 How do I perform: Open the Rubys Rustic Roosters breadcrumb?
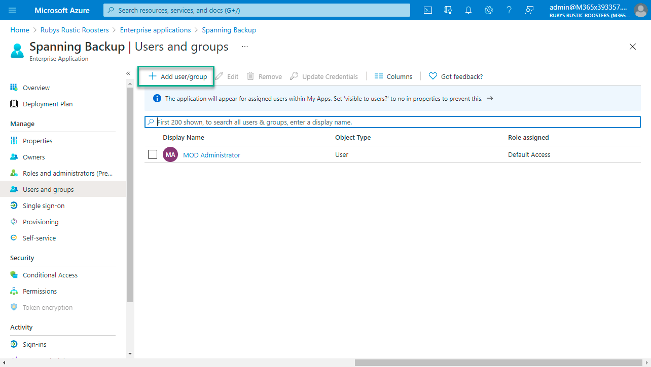click(75, 30)
